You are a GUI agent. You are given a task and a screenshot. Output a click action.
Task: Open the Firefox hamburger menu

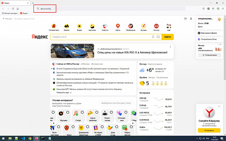223,9
